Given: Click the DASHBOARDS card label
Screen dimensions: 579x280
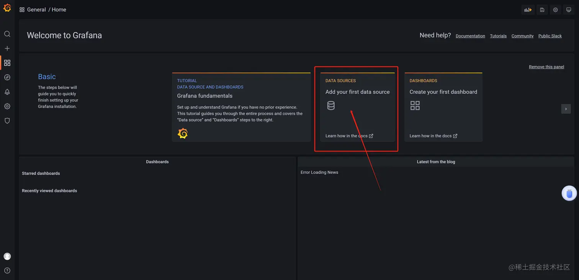Looking at the screenshot, I should pos(423,81).
